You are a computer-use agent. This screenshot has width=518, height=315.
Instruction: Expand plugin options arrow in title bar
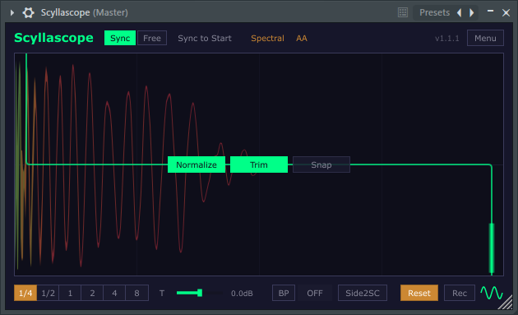12,12
